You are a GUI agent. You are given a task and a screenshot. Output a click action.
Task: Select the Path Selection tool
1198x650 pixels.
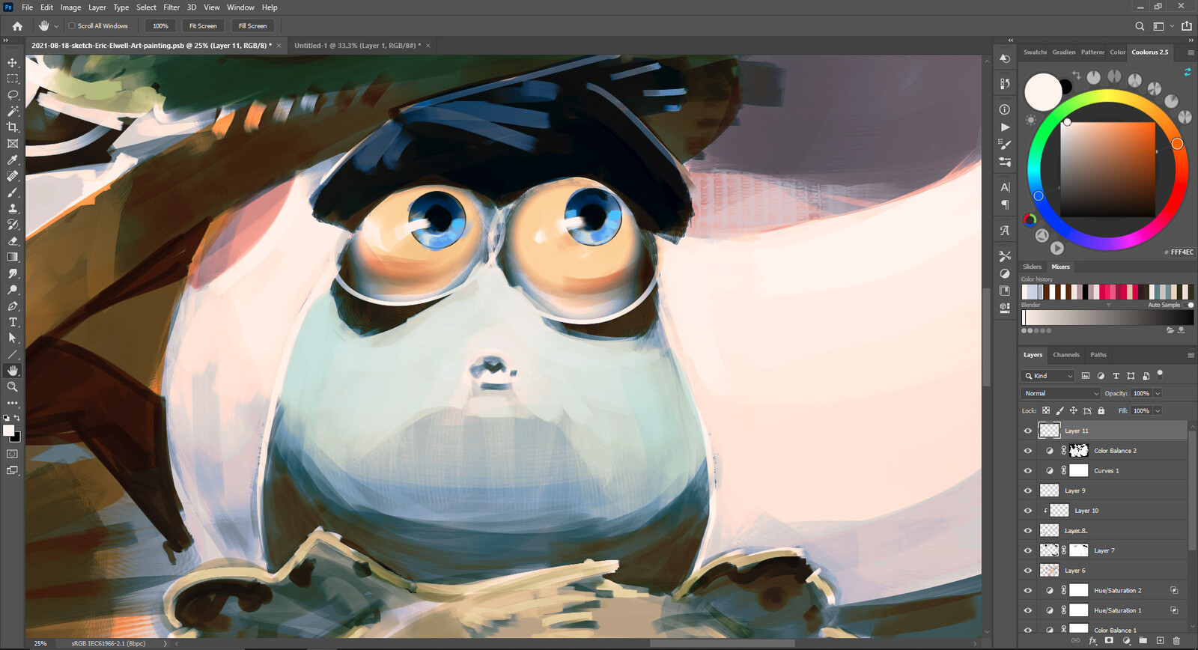point(13,338)
